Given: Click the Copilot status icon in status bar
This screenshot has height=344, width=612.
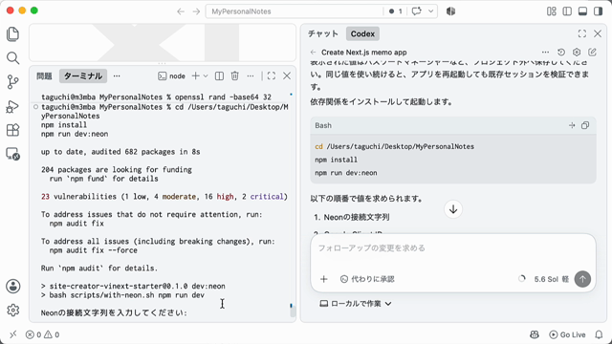Looking at the screenshot, I should point(535,334).
